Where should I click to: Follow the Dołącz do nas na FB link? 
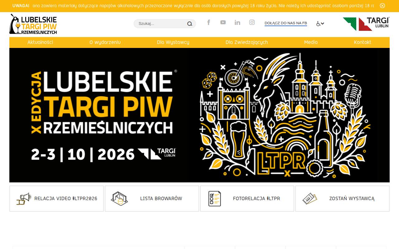click(286, 23)
